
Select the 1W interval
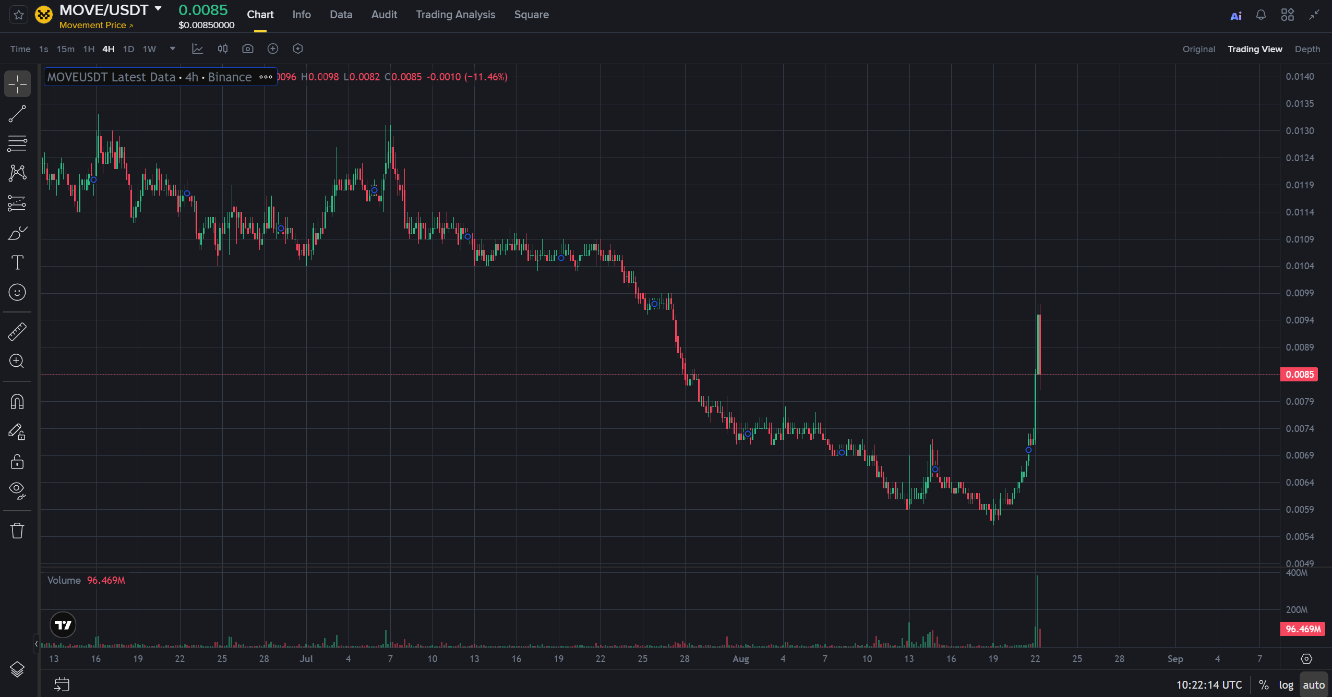[x=150, y=49]
